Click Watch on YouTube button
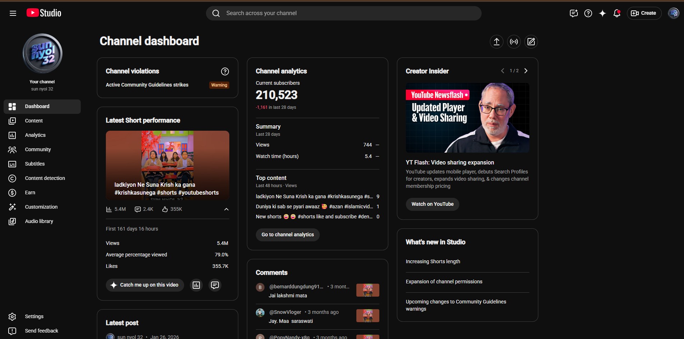 (432, 204)
